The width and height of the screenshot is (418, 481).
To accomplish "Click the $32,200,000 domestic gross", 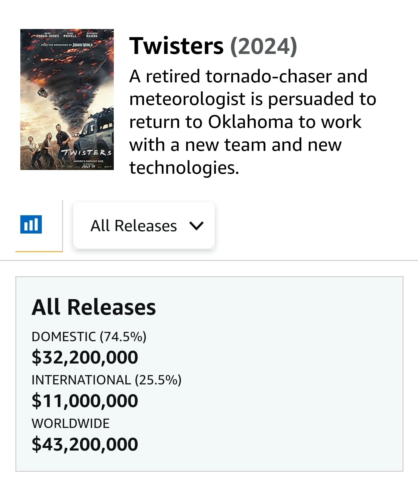I will [85, 357].
